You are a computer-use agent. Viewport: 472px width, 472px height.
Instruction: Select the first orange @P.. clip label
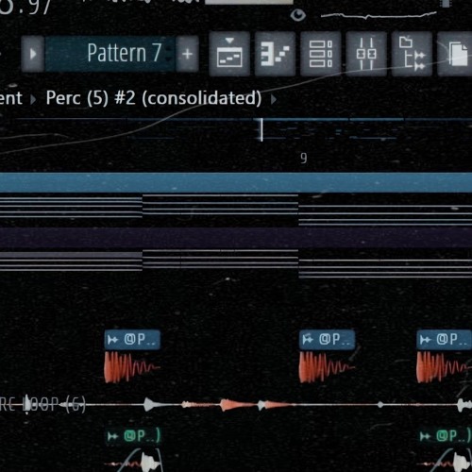[132, 340]
